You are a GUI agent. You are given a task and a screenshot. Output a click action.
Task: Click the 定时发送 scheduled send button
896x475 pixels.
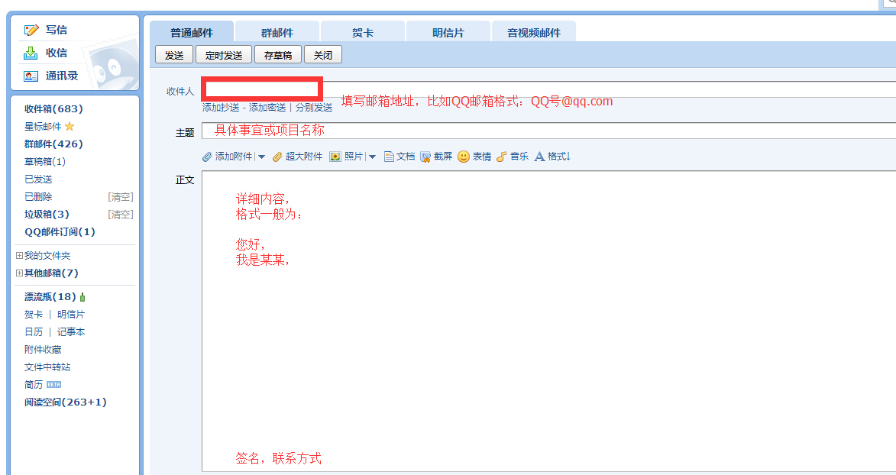[x=224, y=55]
